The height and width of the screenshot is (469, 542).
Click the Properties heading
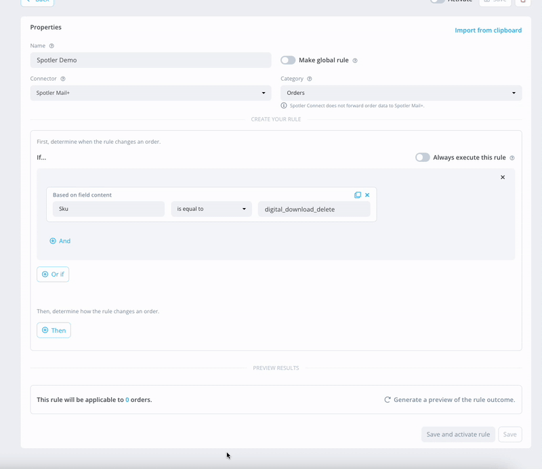(x=45, y=27)
